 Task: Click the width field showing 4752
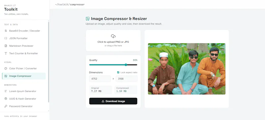click(100, 79)
